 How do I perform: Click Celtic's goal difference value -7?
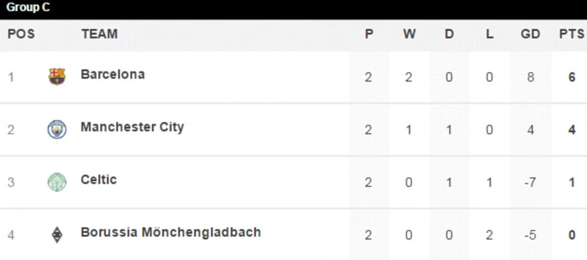pyautogui.click(x=529, y=182)
